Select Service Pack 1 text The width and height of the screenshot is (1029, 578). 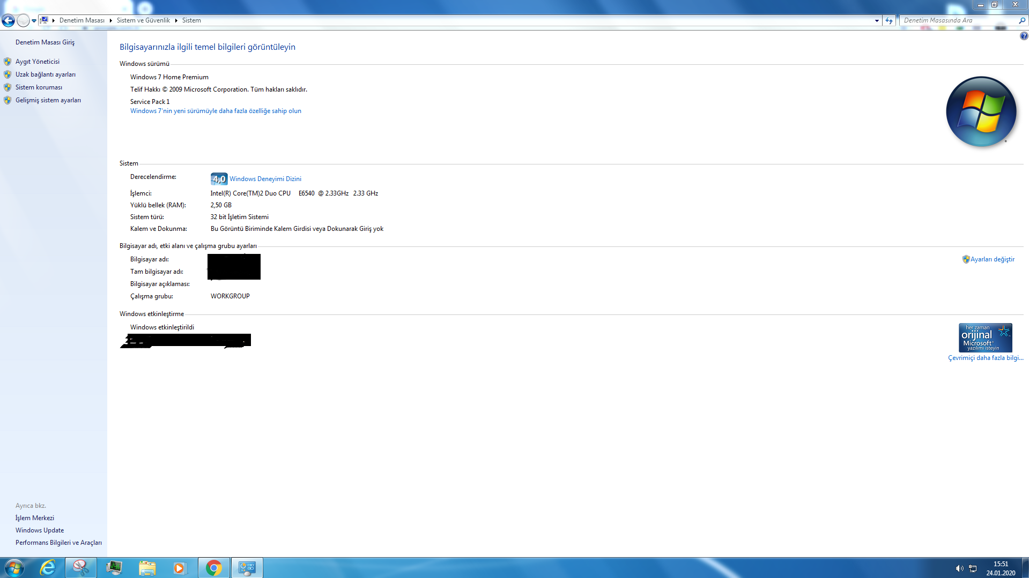pyautogui.click(x=150, y=102)
